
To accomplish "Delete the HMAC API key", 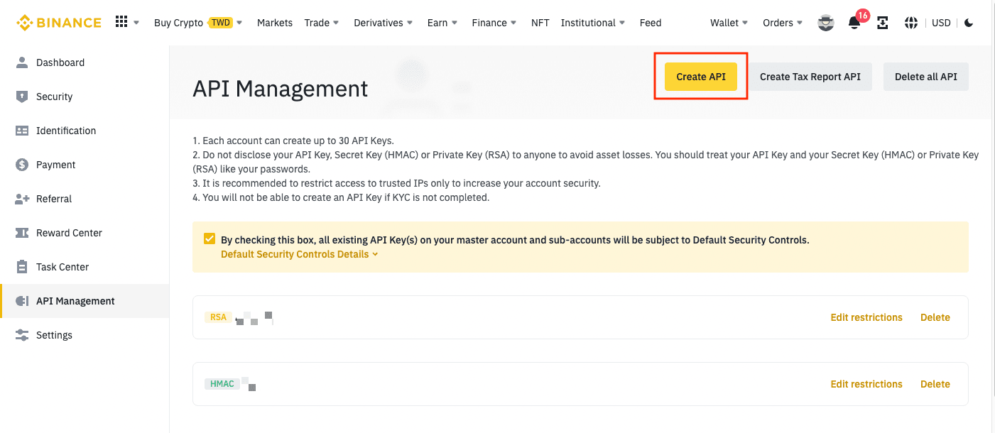I will coord(935,384).
